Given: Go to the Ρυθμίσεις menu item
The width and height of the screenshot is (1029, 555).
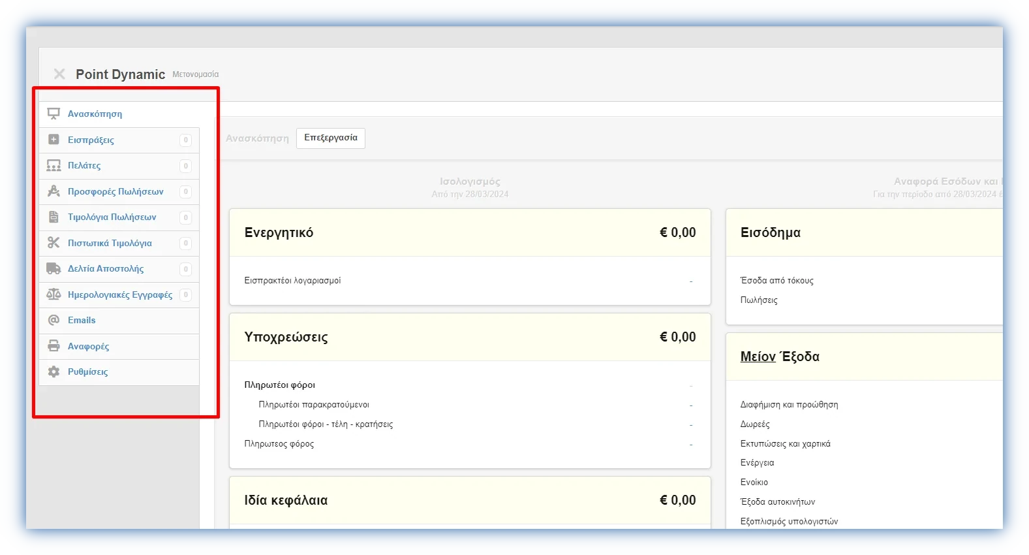Looking at the screenshot, I should point(88,372).
